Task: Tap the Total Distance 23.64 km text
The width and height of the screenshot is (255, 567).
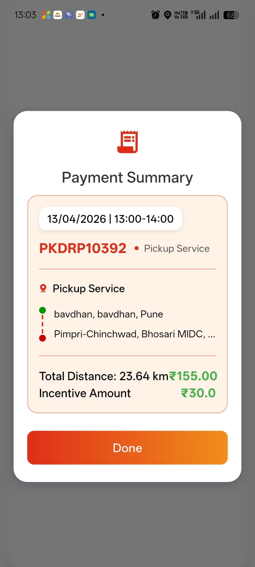Action: click(104, 376)
